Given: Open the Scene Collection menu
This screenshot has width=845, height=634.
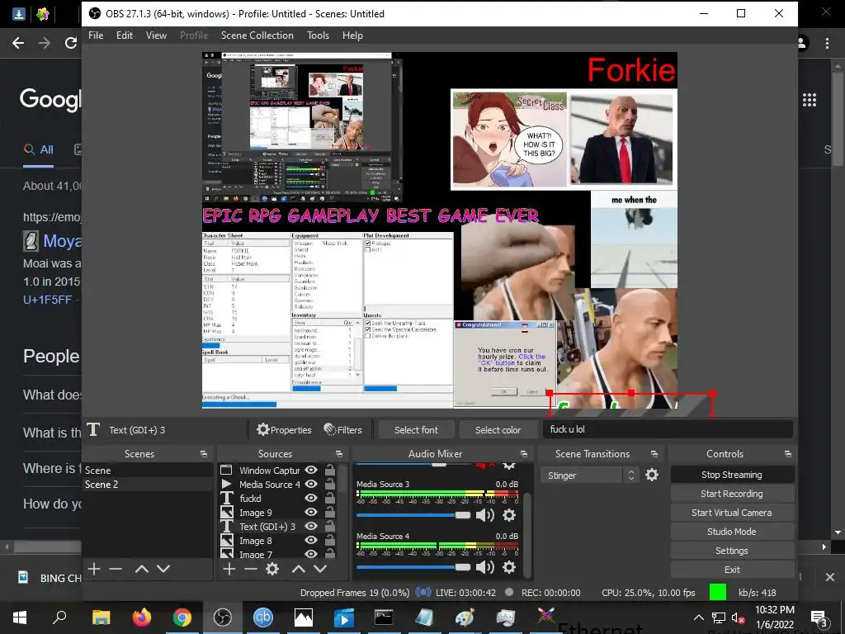Looking at the screenshot, I should coord(257,35).
